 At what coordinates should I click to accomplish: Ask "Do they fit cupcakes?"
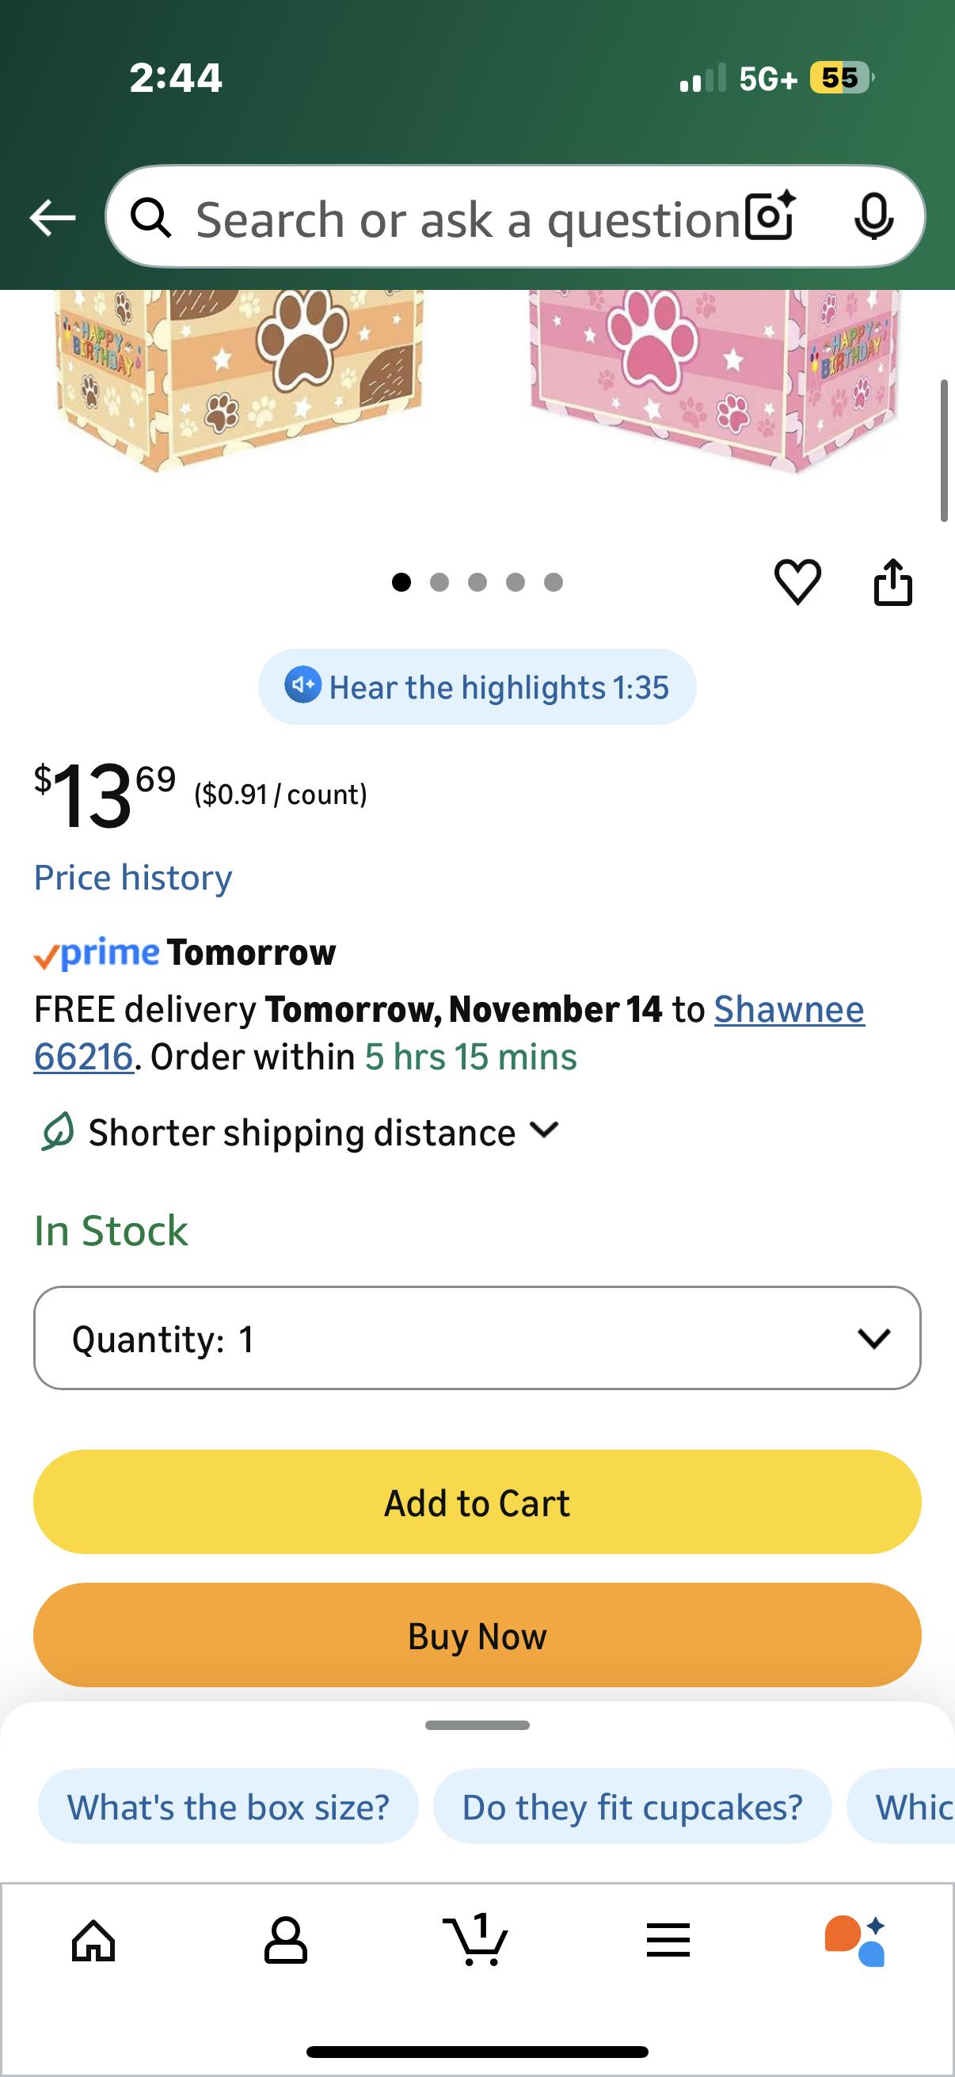point(632,1807)
